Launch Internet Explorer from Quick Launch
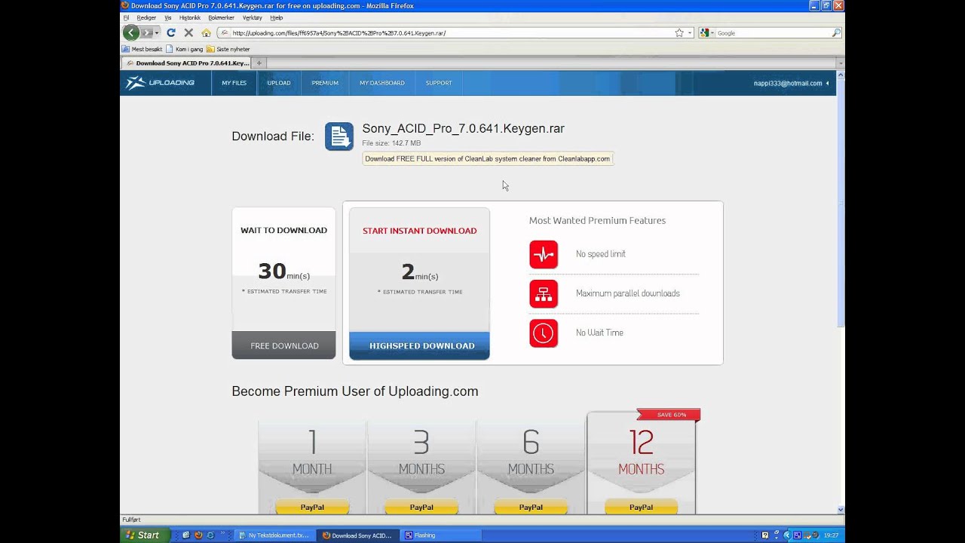Screen dimensions: 965x543 click(210, 535)
